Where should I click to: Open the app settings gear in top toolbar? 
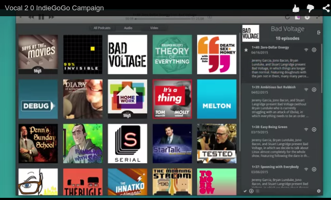307,17
